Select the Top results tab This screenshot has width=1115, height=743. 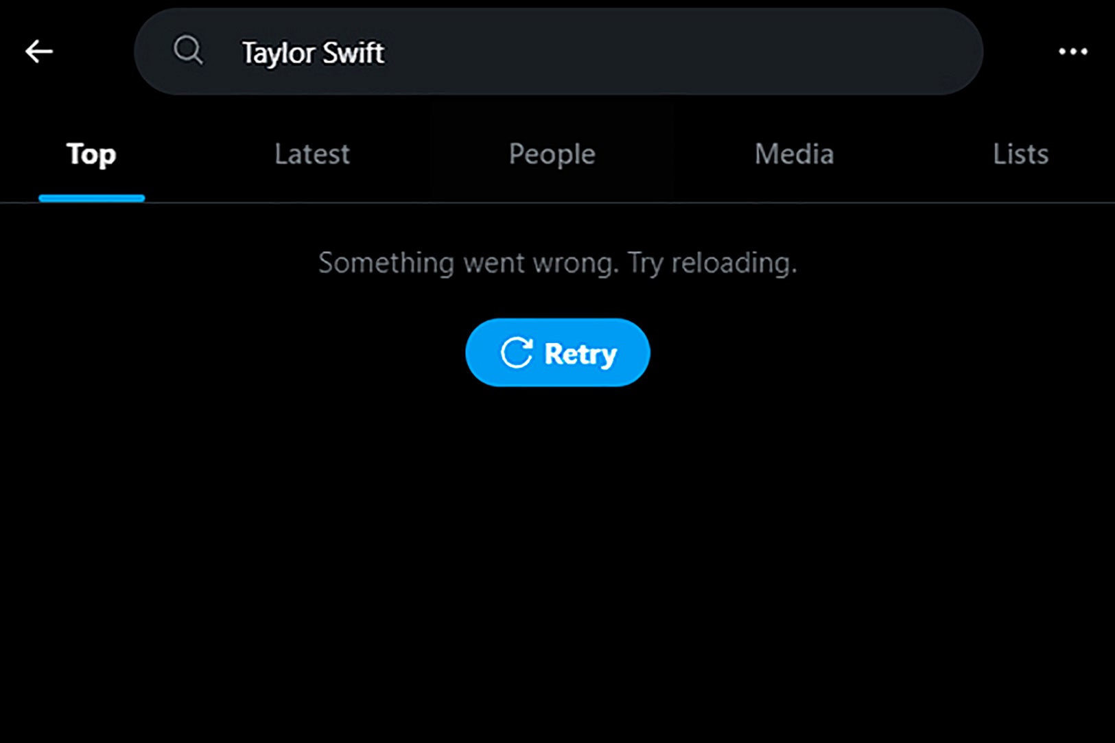pos(91,154)
